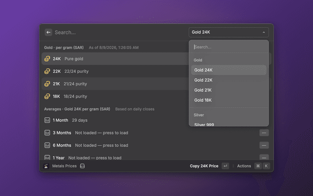Focus the main Search field
This screenshot has width=313, height=196.
pyautogui.click(x=120, y=32)
